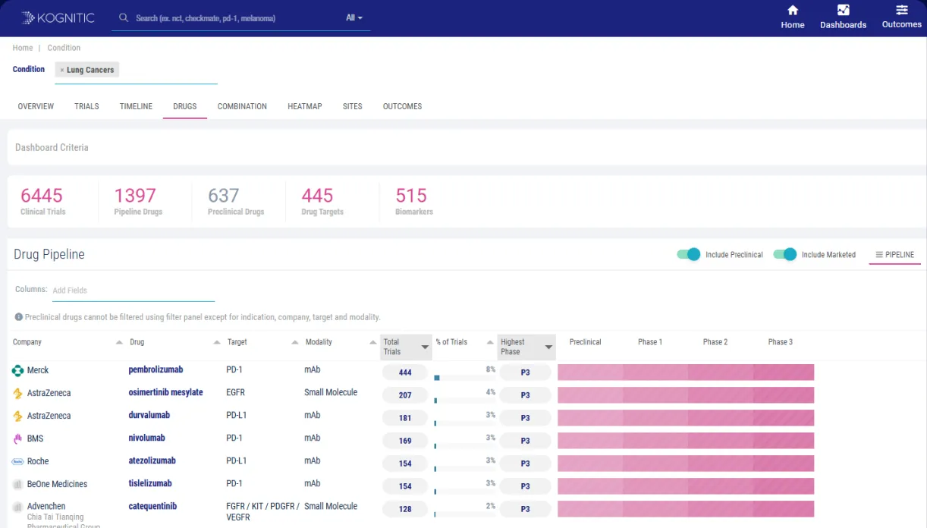Viewport: 927px width, 528px height.
Task: Open the Home icon in top navigation
Action: click(793, 10)
